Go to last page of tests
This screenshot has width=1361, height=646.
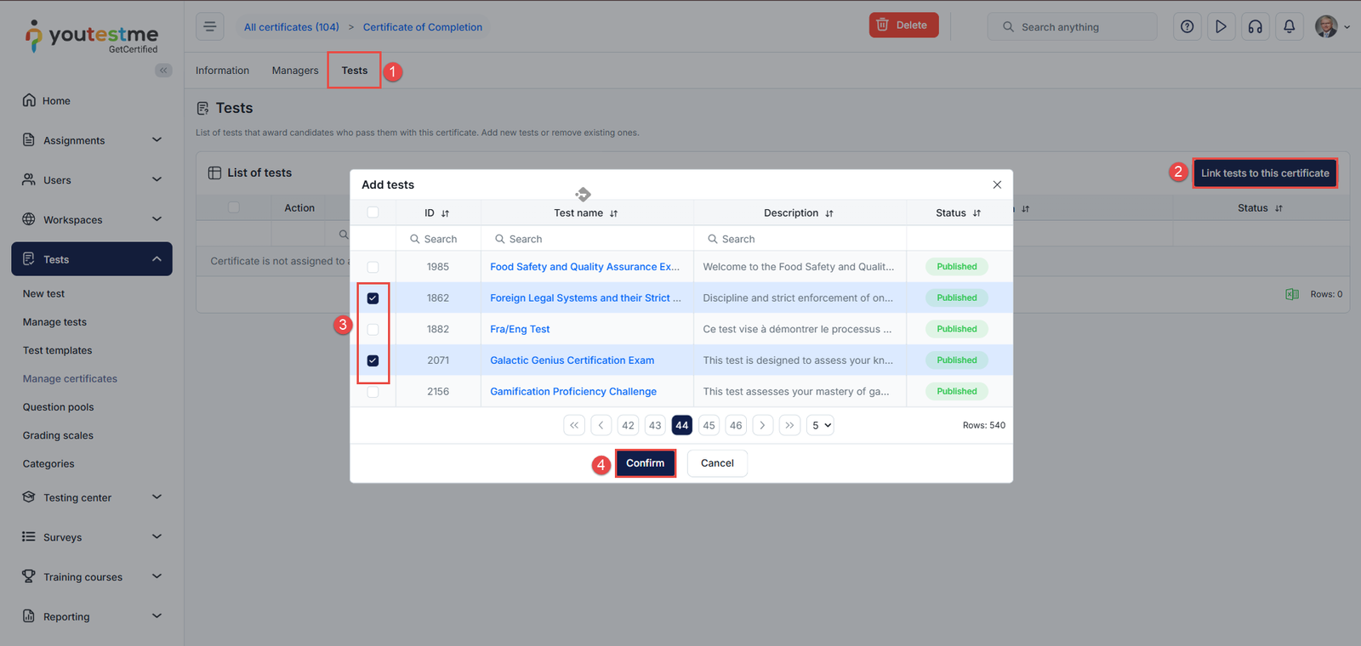pyautogui.click(x=789, y=425)
